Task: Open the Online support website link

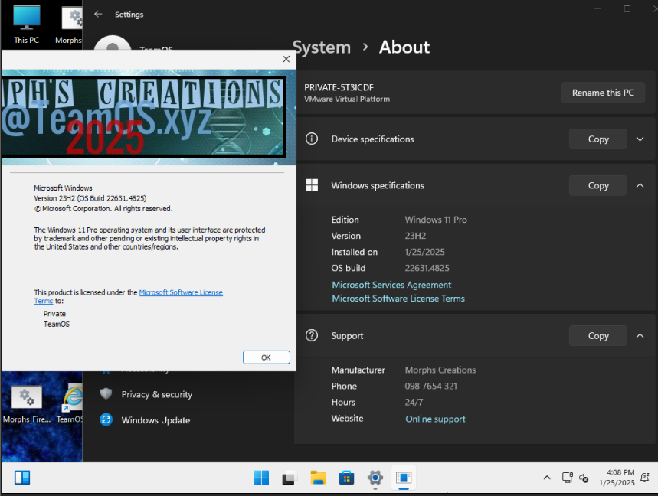Action: (435, 419)
